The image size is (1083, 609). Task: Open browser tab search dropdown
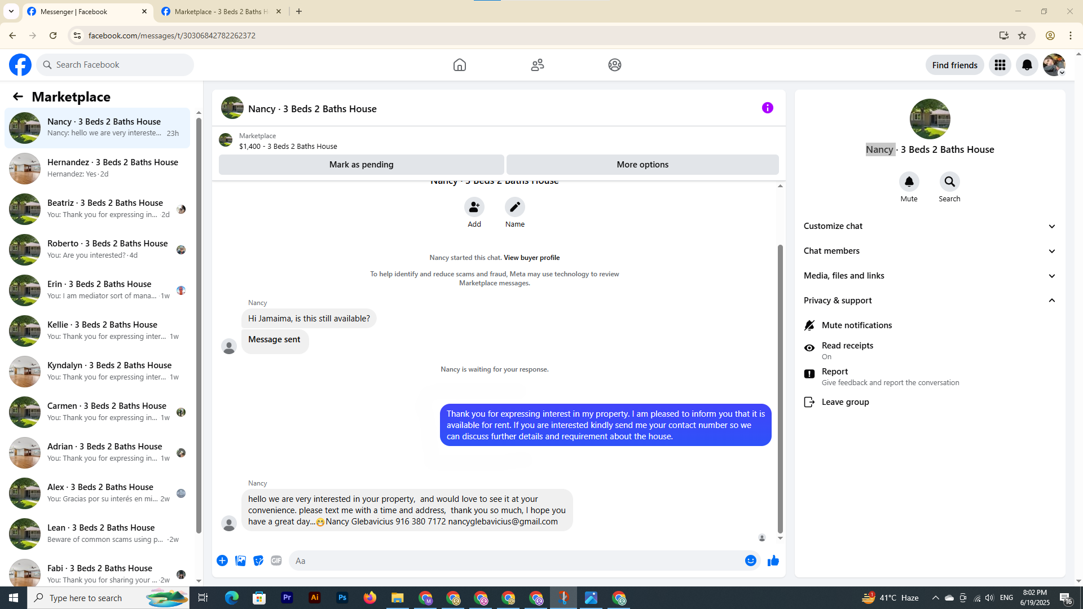(11, 11)
